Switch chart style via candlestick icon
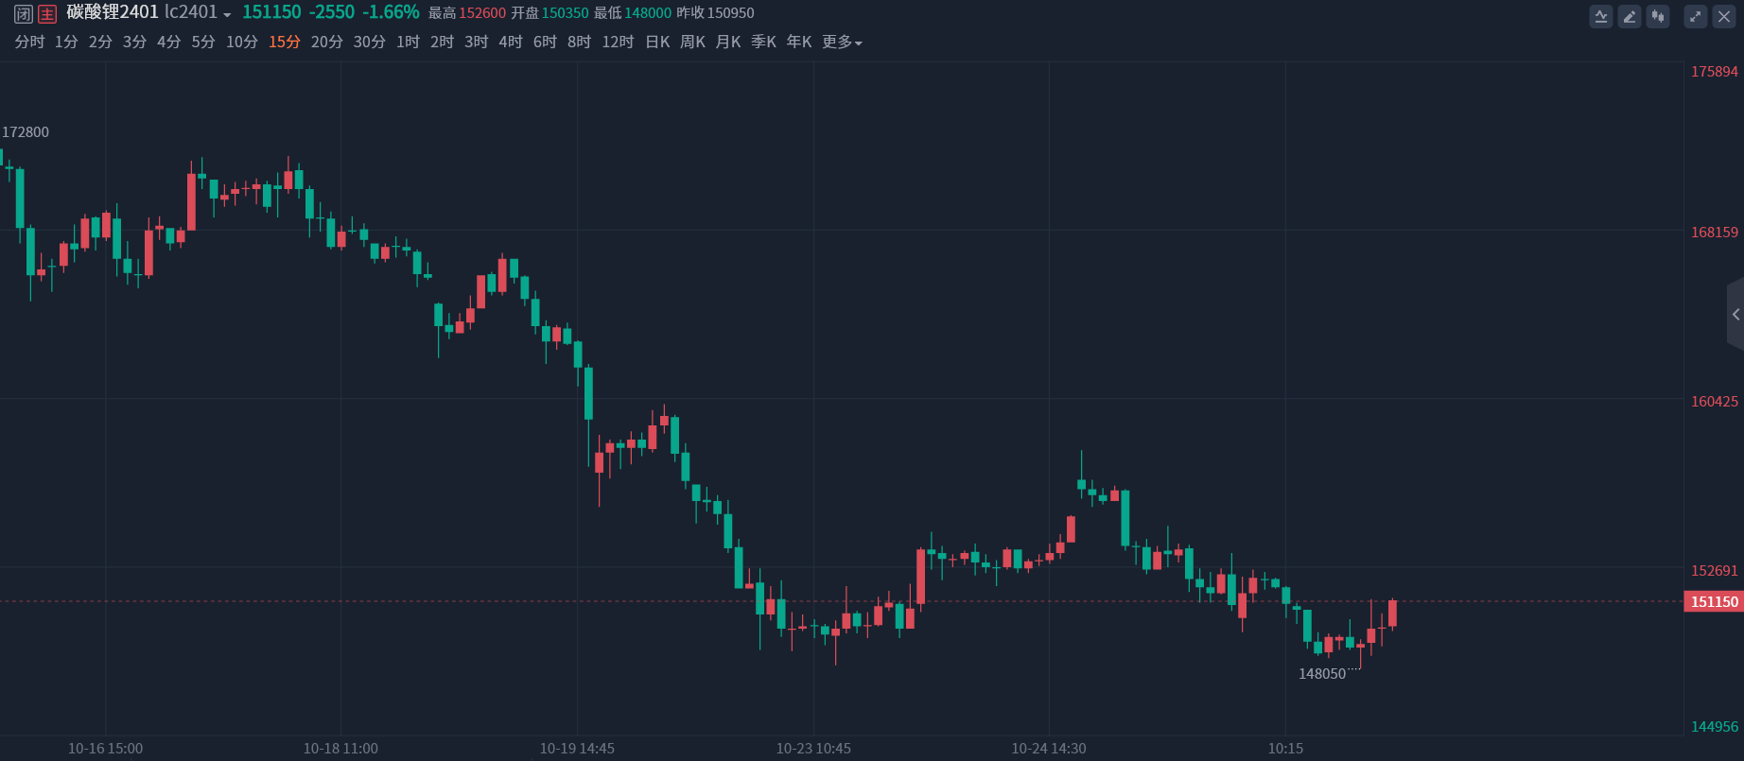Image resolution: width=1744 pixels, height=761 pixels. (1658, 16)
